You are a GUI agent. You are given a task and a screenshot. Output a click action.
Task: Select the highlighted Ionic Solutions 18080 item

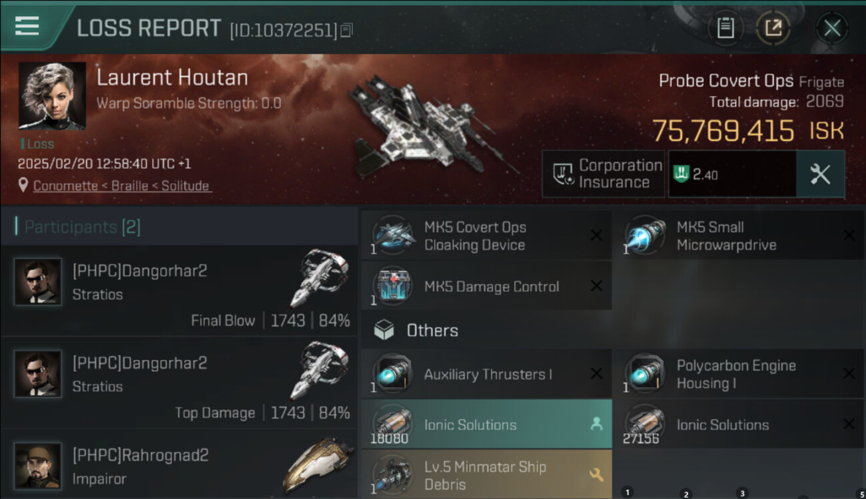486,424
